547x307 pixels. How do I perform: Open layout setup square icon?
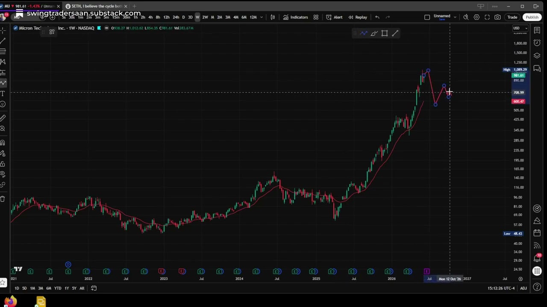coord(427,17)
